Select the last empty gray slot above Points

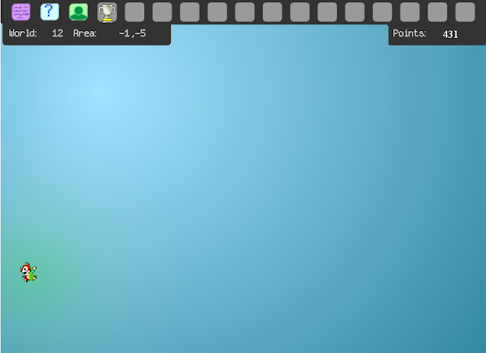(465, 12)
